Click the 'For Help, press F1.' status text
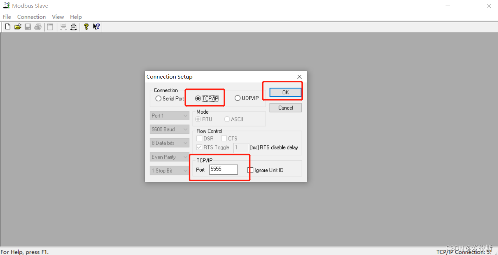Image resolution: width=498 pixels, height=255 pixels. coord(25,252)
